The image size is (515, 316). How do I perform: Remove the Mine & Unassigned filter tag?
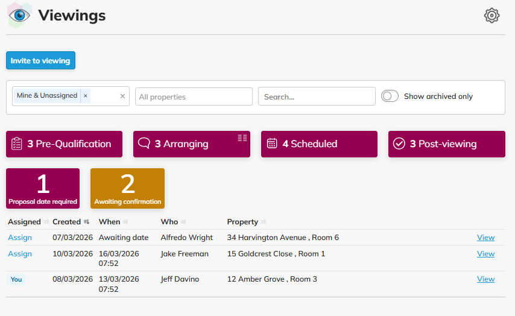pyautogui.click(x=86, y=96)
